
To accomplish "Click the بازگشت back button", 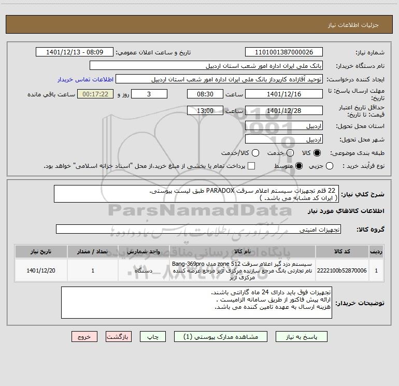I will click(119, 337).
